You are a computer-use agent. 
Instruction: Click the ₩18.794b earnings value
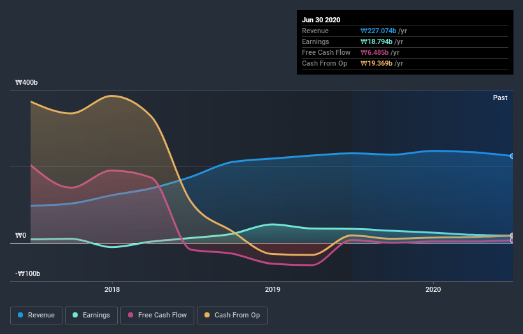[376, 41]
